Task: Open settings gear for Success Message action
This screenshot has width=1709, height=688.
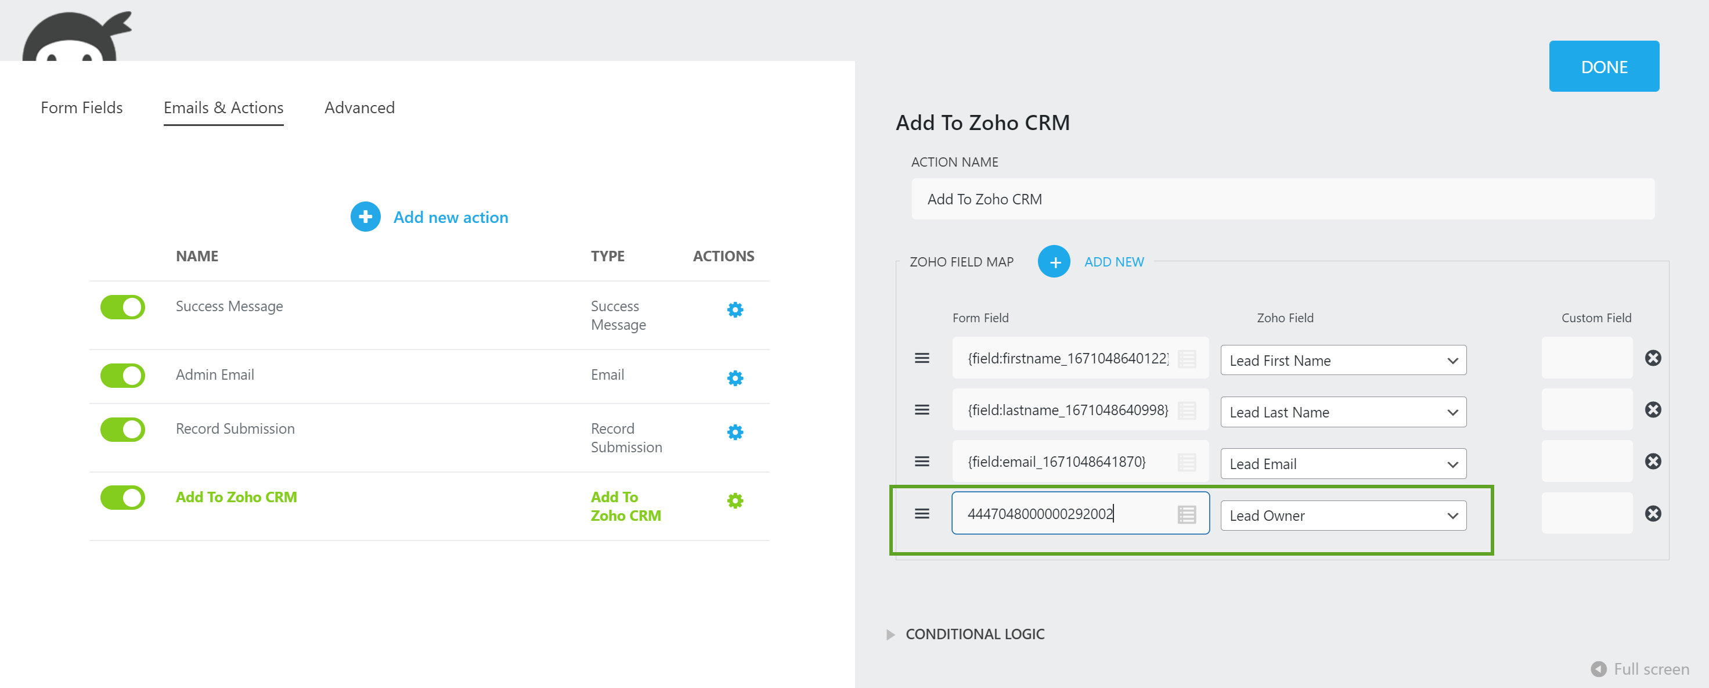Action: 734,310
